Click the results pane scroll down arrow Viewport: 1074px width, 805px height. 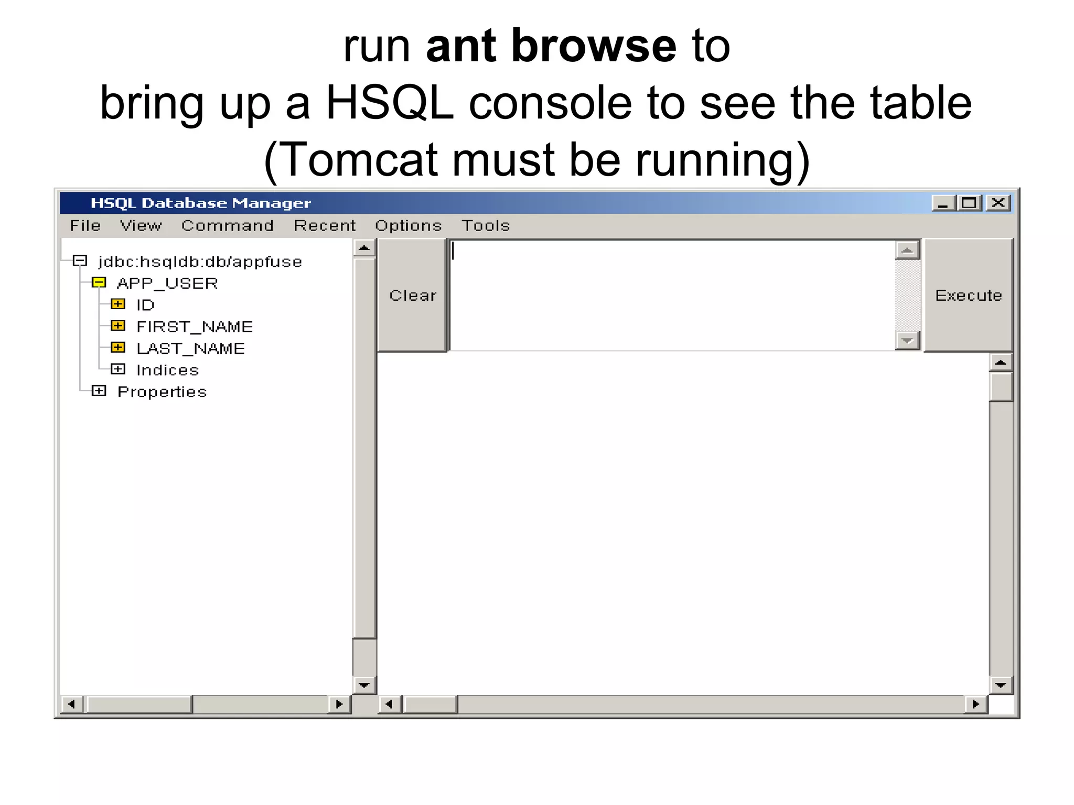pos(1001,685)
